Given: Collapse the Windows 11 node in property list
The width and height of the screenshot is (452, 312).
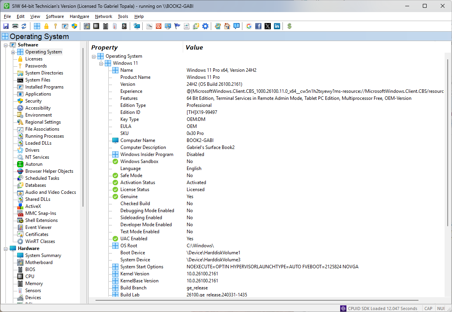Looking at the screenshot, I should (101, 63).
